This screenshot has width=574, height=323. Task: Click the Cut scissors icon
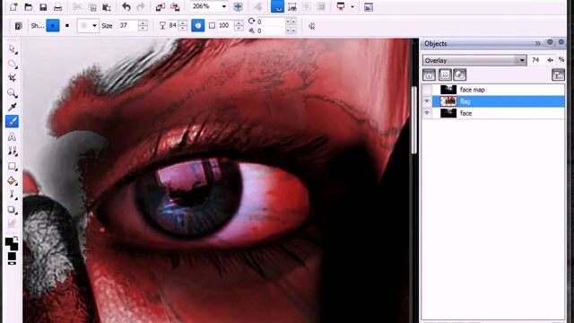point(77,6)
